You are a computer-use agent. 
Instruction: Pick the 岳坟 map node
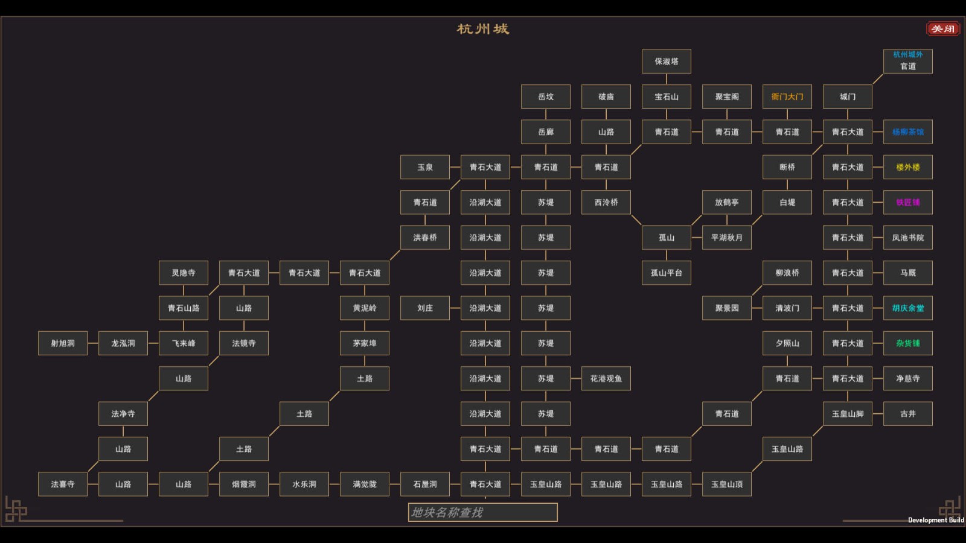click(546, 97)
